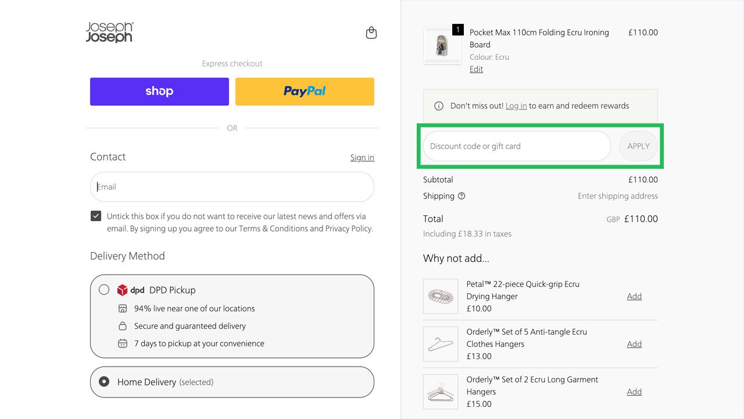Click the ironing board product thumbnail
The width and height of the screenshot is (744, 419).
click(442, 44)
